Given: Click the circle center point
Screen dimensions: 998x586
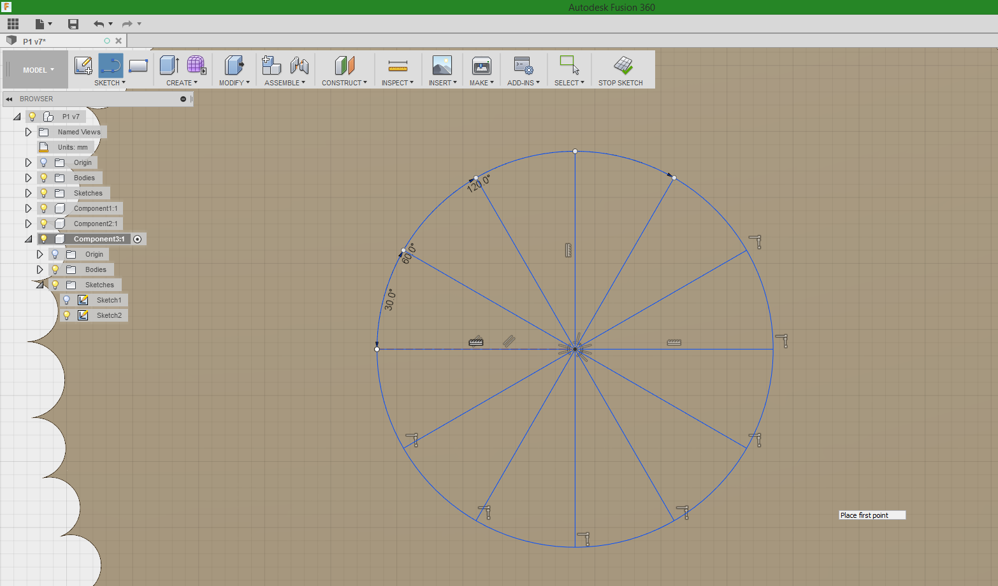Looking at the screenshot, I should coord(575,349).
